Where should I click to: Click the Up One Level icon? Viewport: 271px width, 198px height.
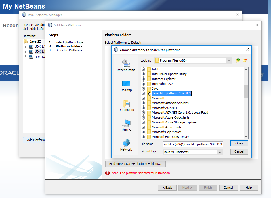(x=238, y=60)
